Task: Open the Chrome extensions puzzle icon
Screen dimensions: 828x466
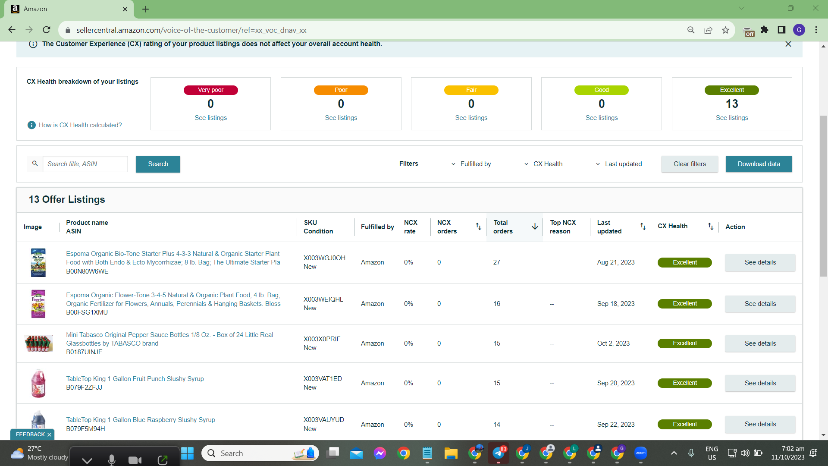Action: pos(764,30)
